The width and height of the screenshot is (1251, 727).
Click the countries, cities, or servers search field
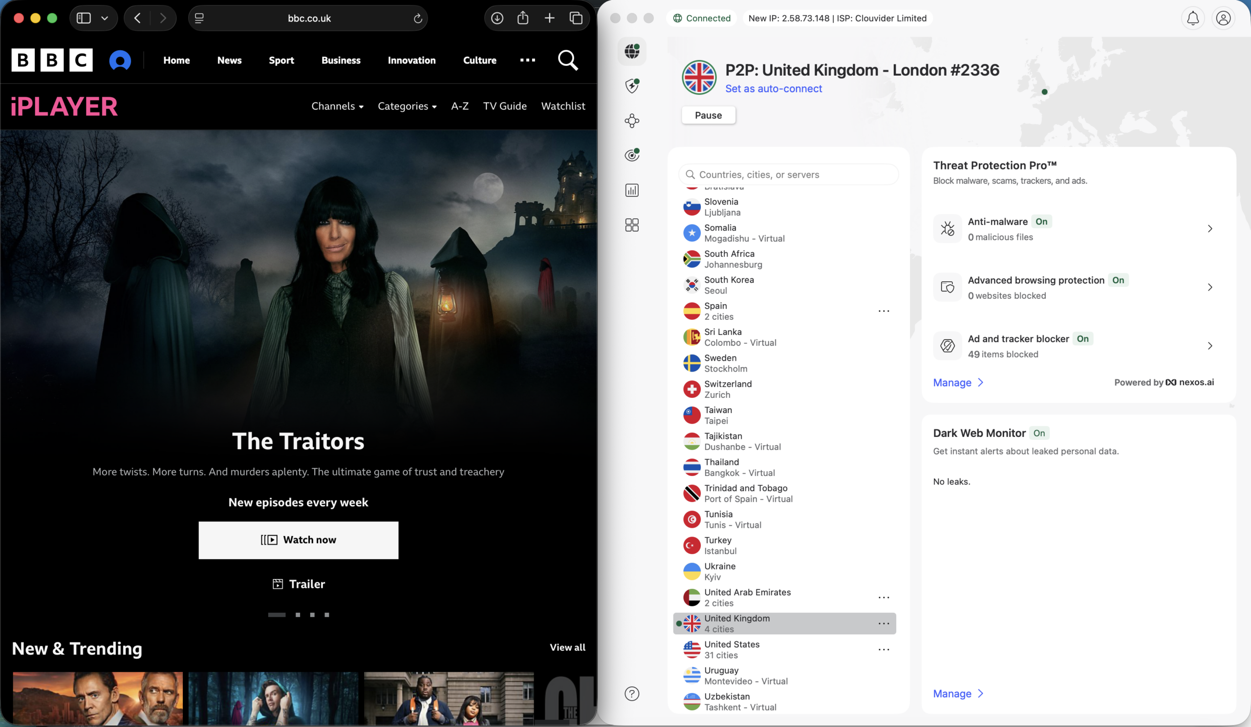pos(788,175)
